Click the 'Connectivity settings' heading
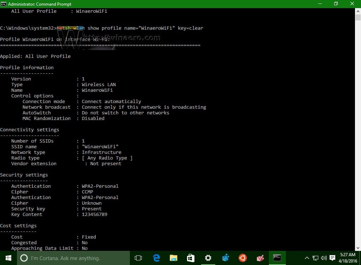The image size is (361, 265). (x=30, y=130)
